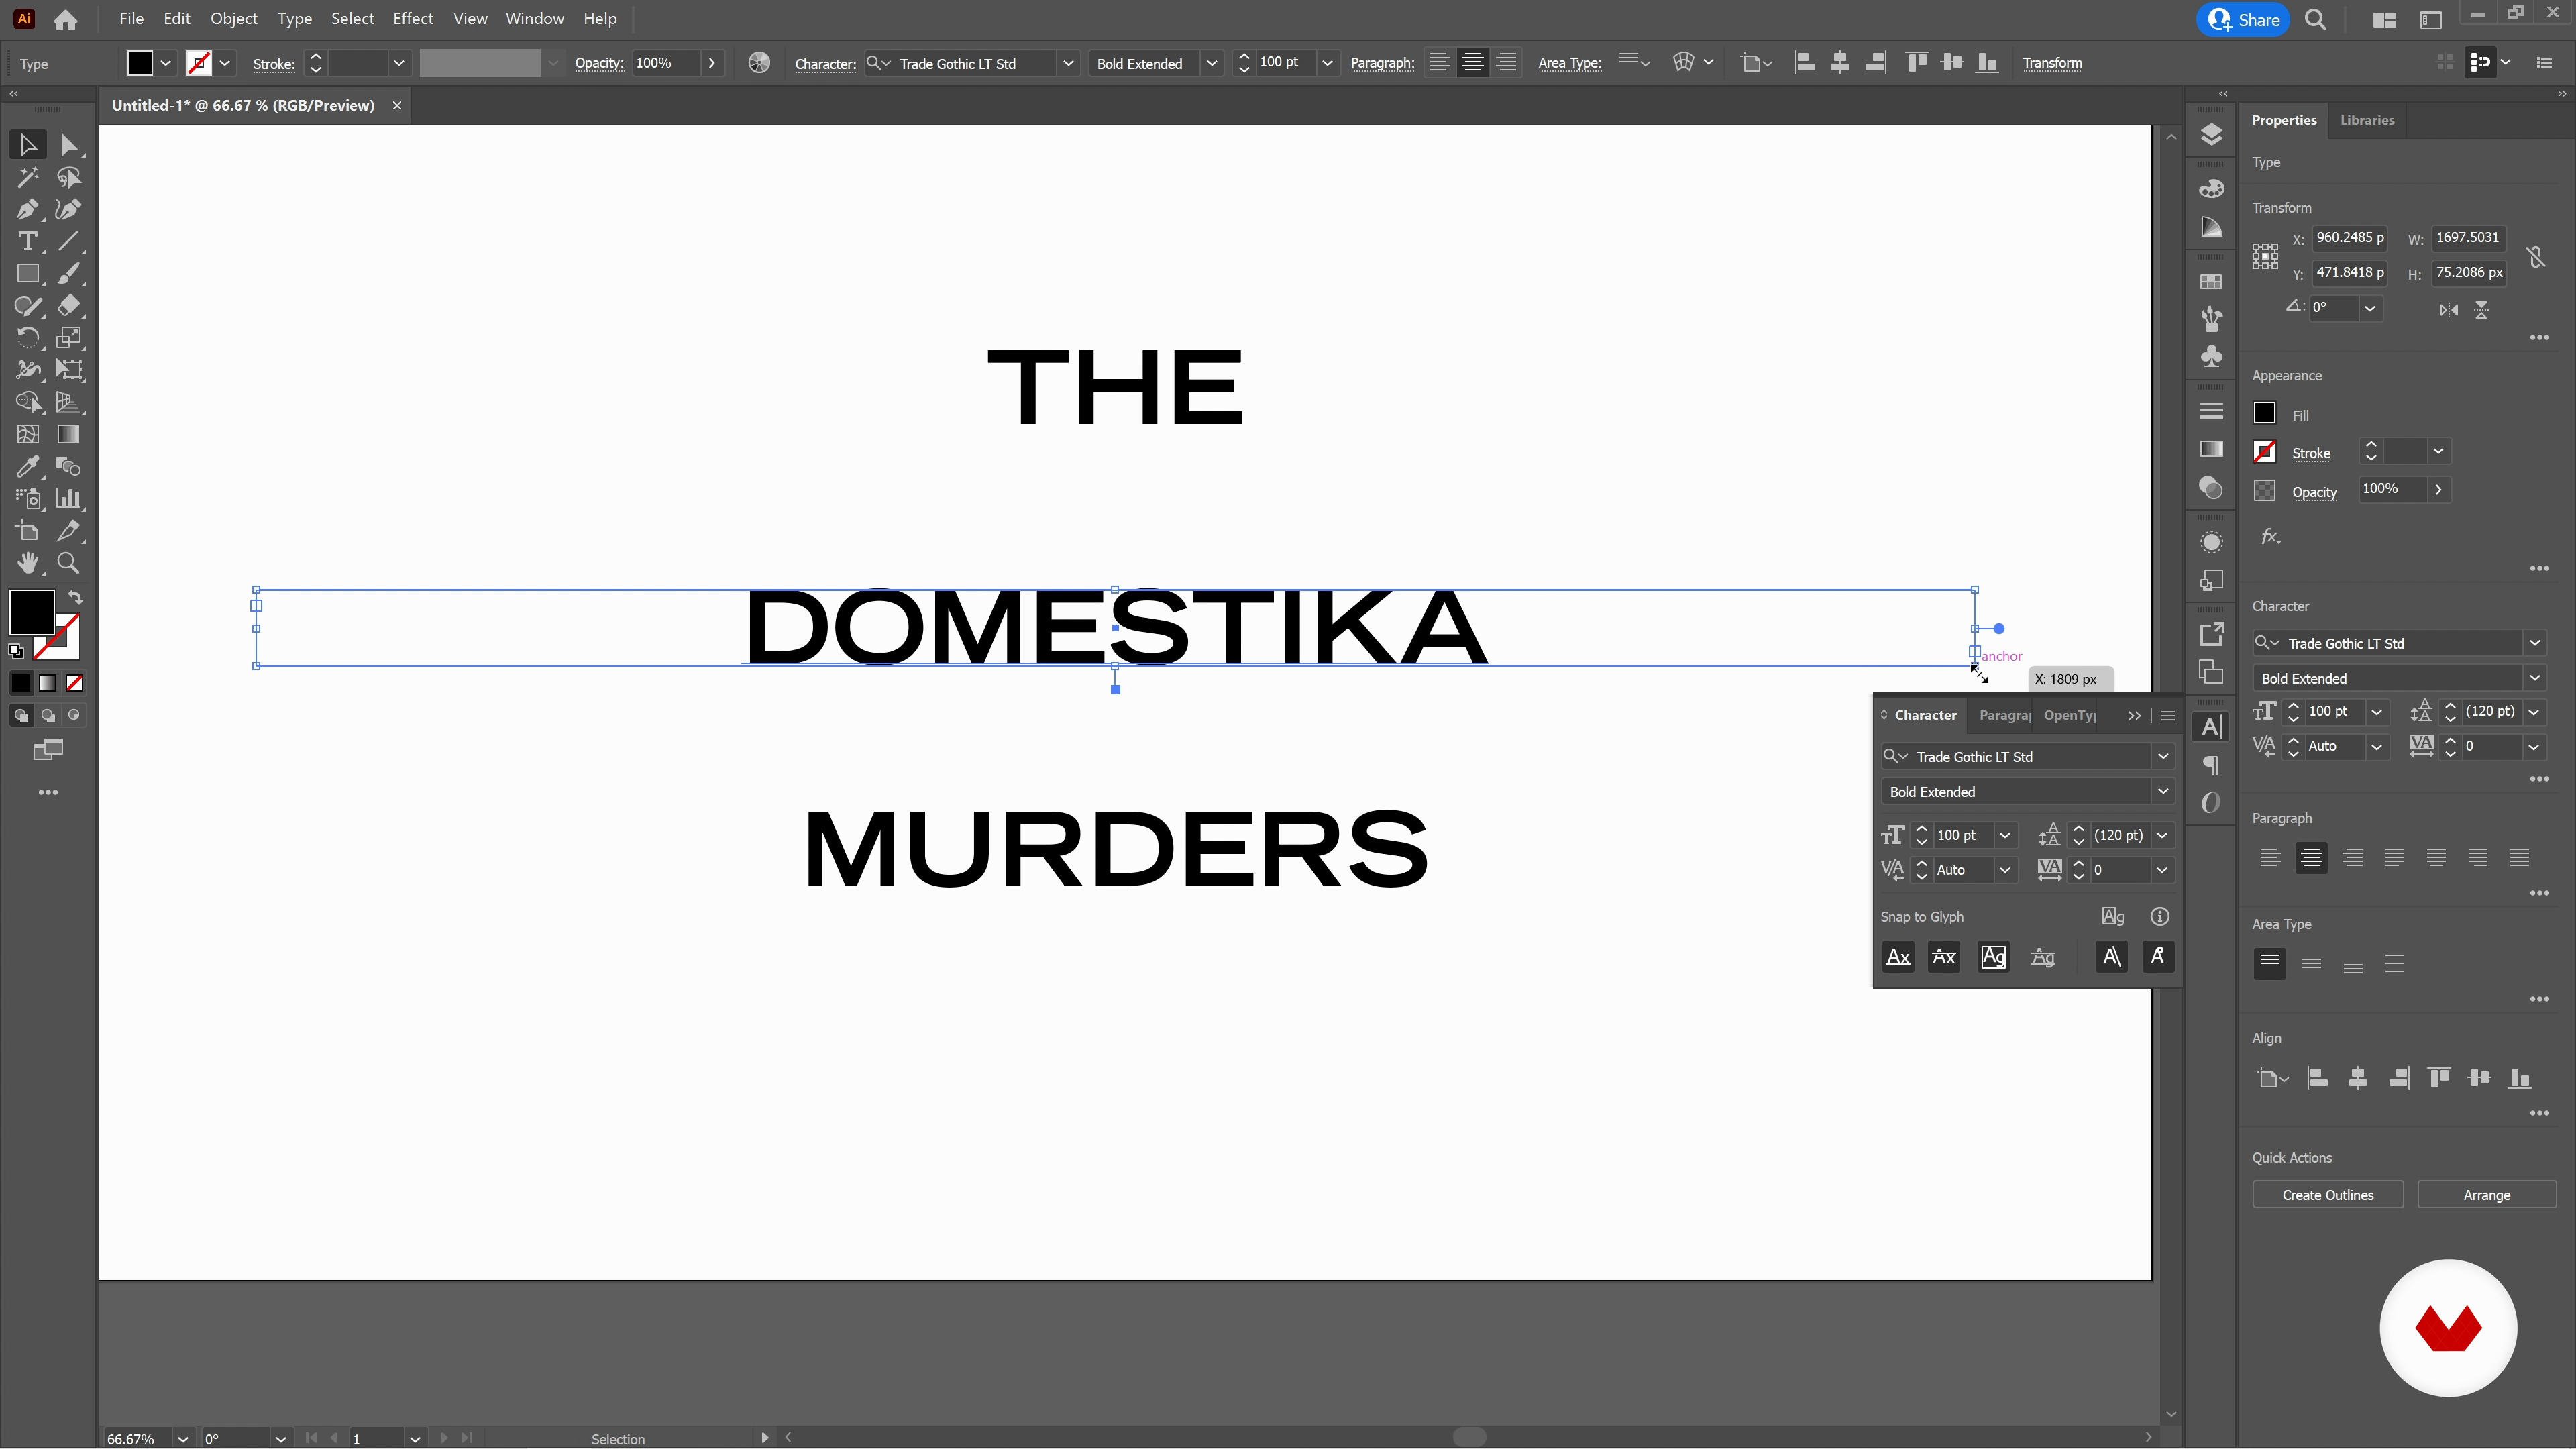Justify all lines in Properties Paragraph
Image resolution: width=2576 pixels, height=1449 pixels.
[x=2519, y=858]
